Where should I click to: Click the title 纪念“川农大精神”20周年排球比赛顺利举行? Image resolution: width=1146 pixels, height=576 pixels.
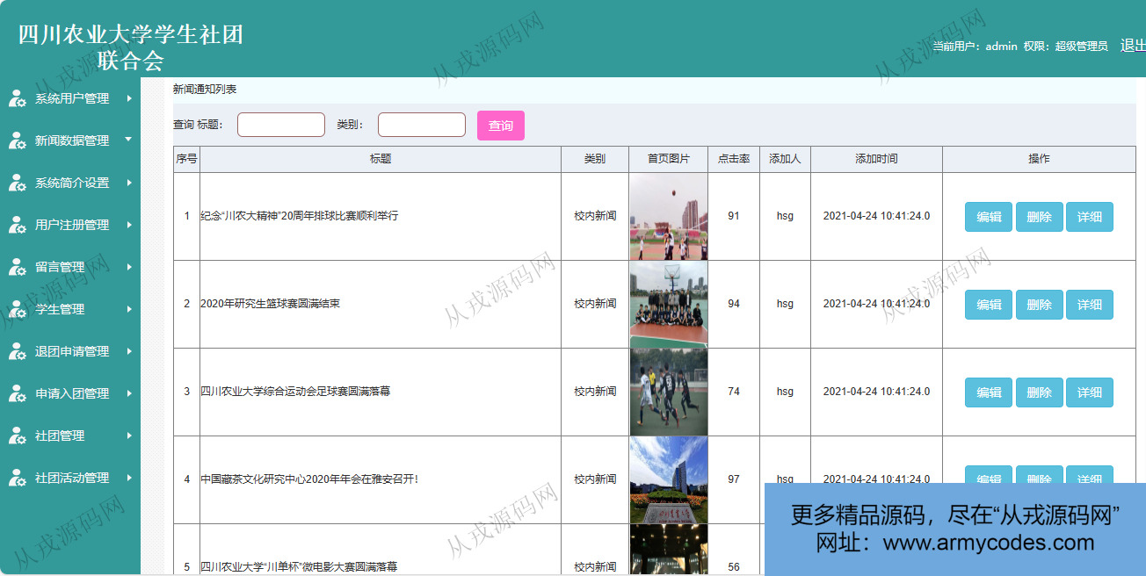300,216
